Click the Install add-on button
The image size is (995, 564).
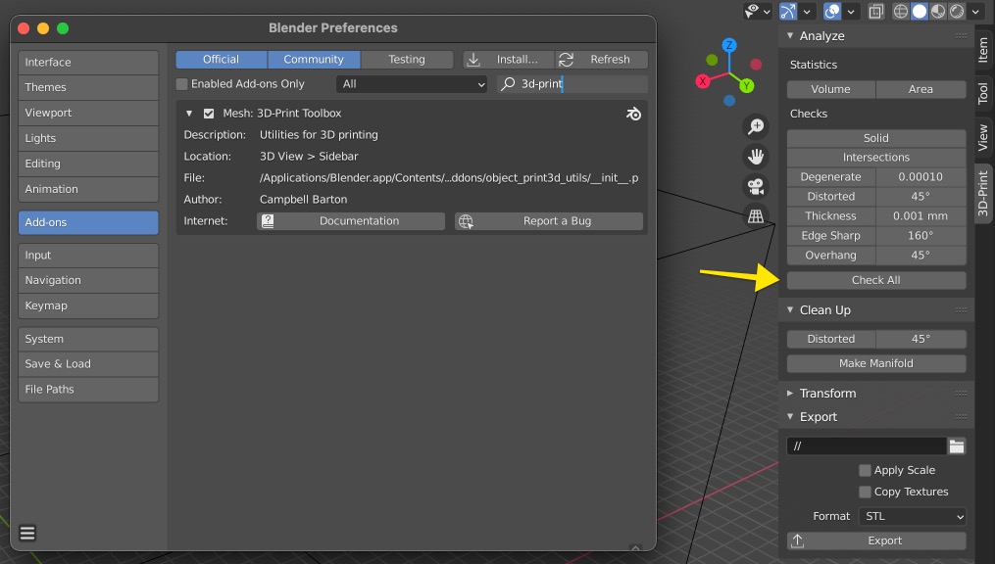point(509,60)
